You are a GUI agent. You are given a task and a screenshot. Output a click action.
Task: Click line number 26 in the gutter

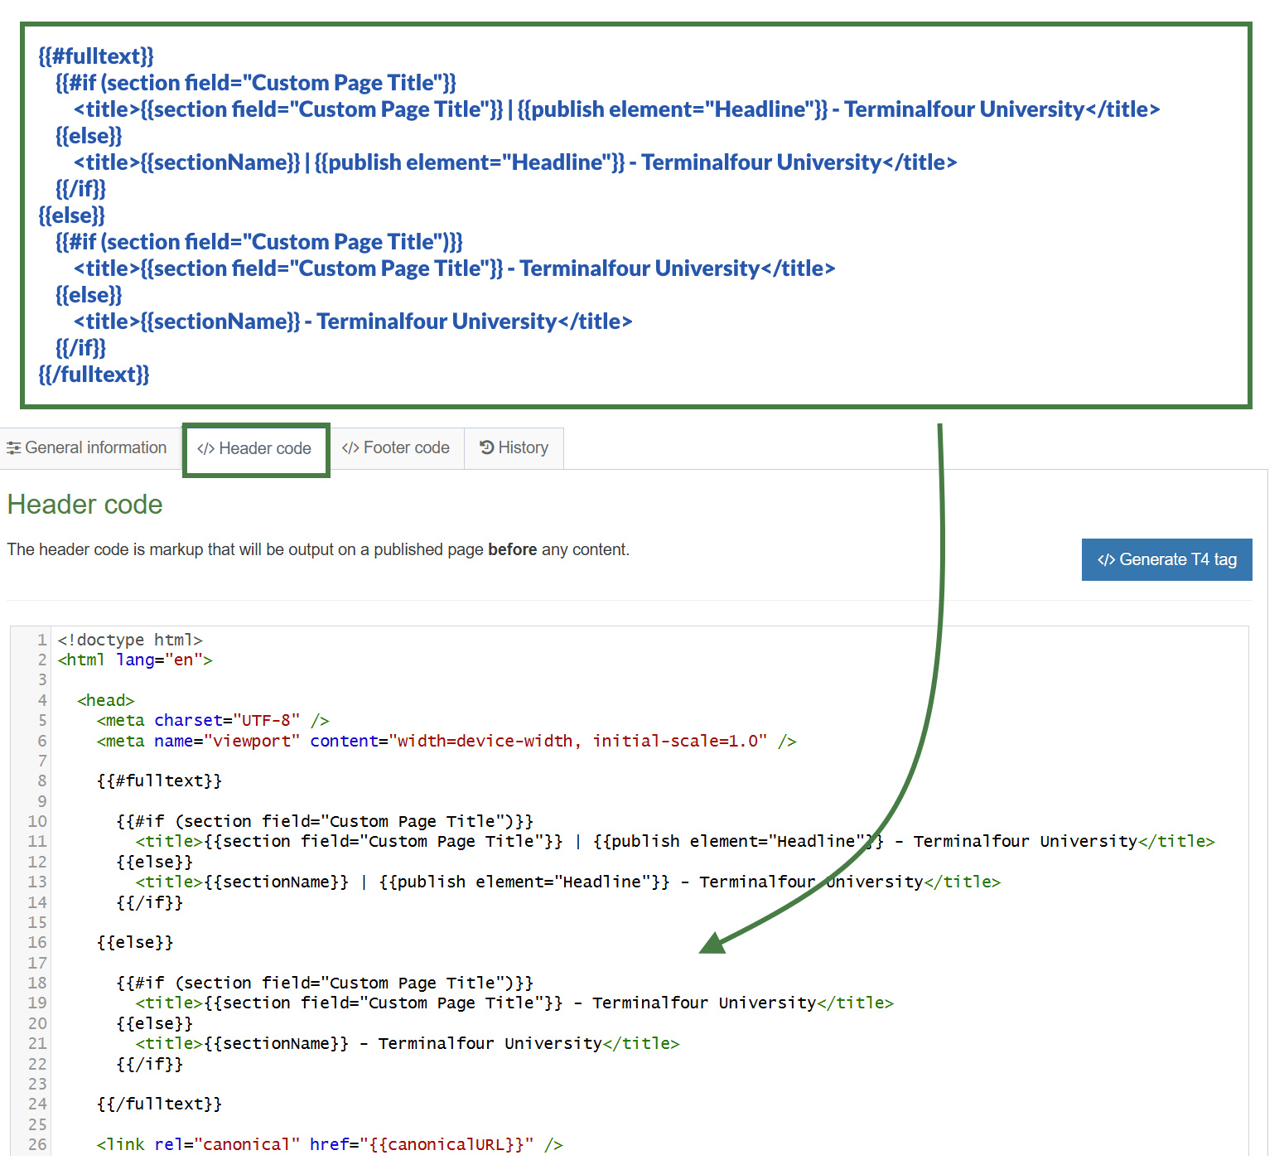pos(37,1144)
